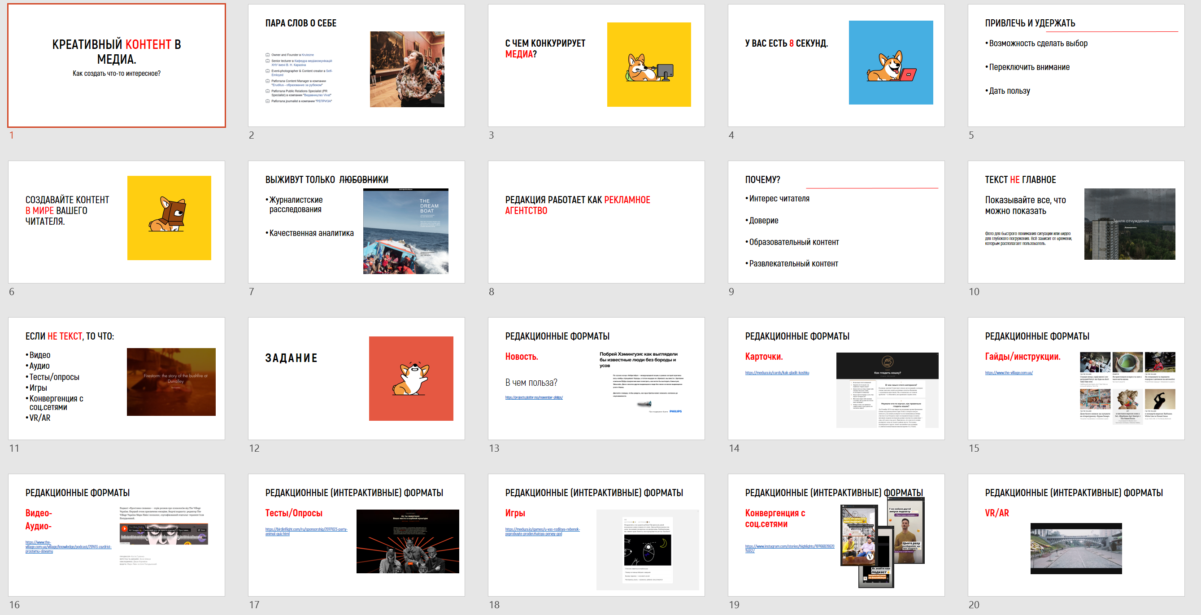
Task: Open slide 3 С чем конкурирует медиа
Action: click(x=596, y=65)
